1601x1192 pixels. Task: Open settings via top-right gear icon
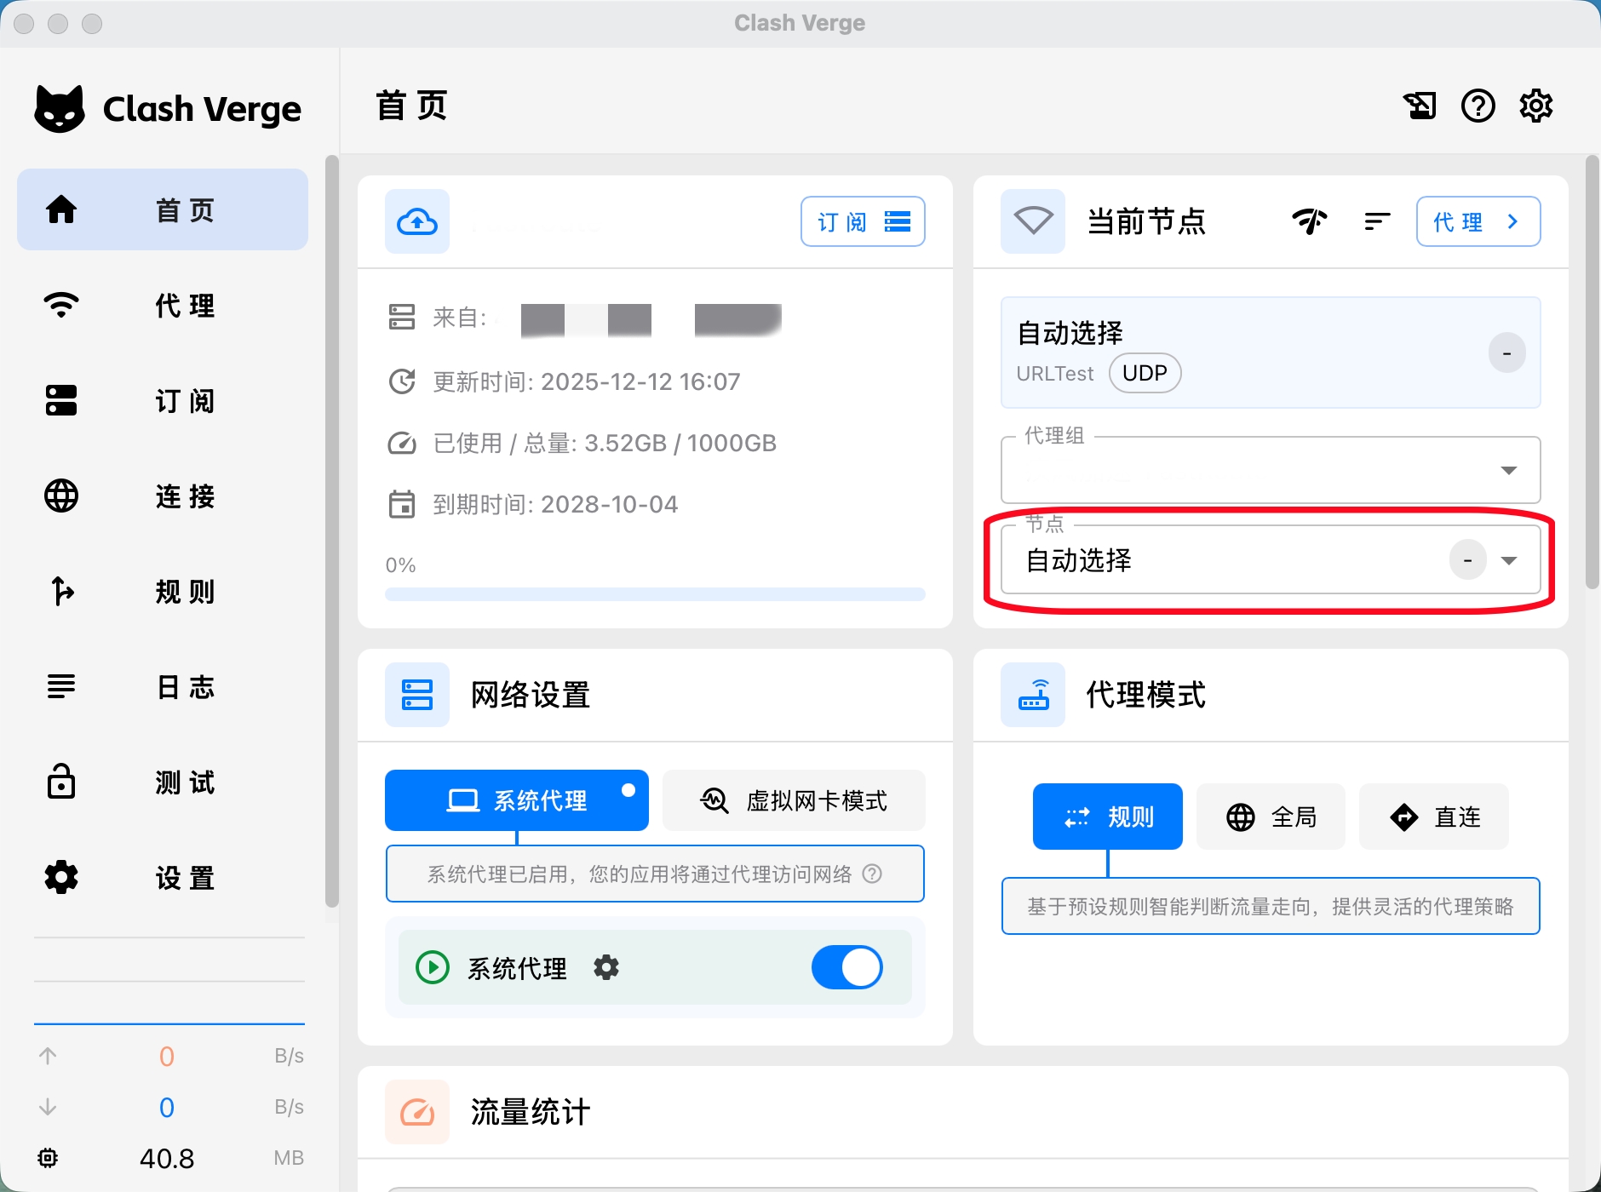pyautogui.click(x=1535, y=106)
